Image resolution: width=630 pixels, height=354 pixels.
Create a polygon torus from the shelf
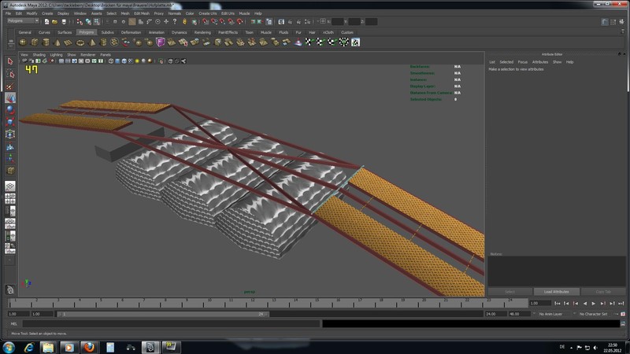(x=80, y=42)
